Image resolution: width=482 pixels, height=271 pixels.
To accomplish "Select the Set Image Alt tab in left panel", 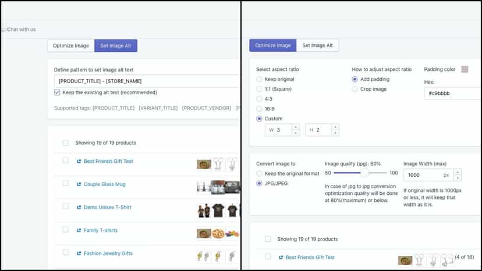I will click(x=116, y=46).
